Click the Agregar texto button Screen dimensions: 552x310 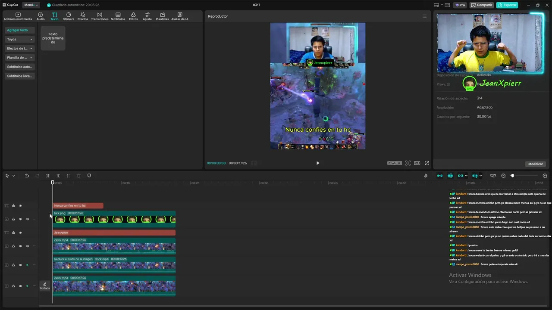pyautogui.click(x=20, y=30)
